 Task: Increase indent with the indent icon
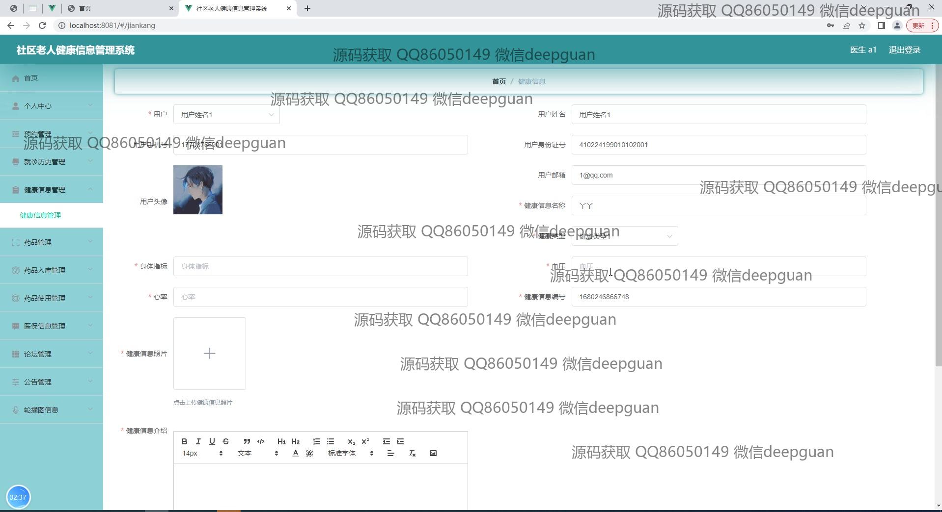400,441
